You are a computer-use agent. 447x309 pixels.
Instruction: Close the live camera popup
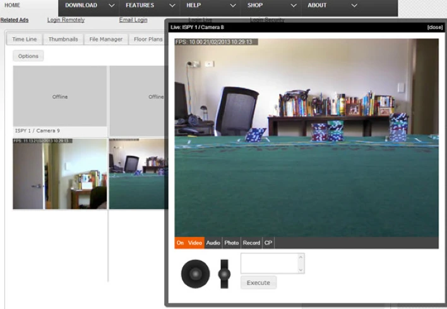click(434, 28)
